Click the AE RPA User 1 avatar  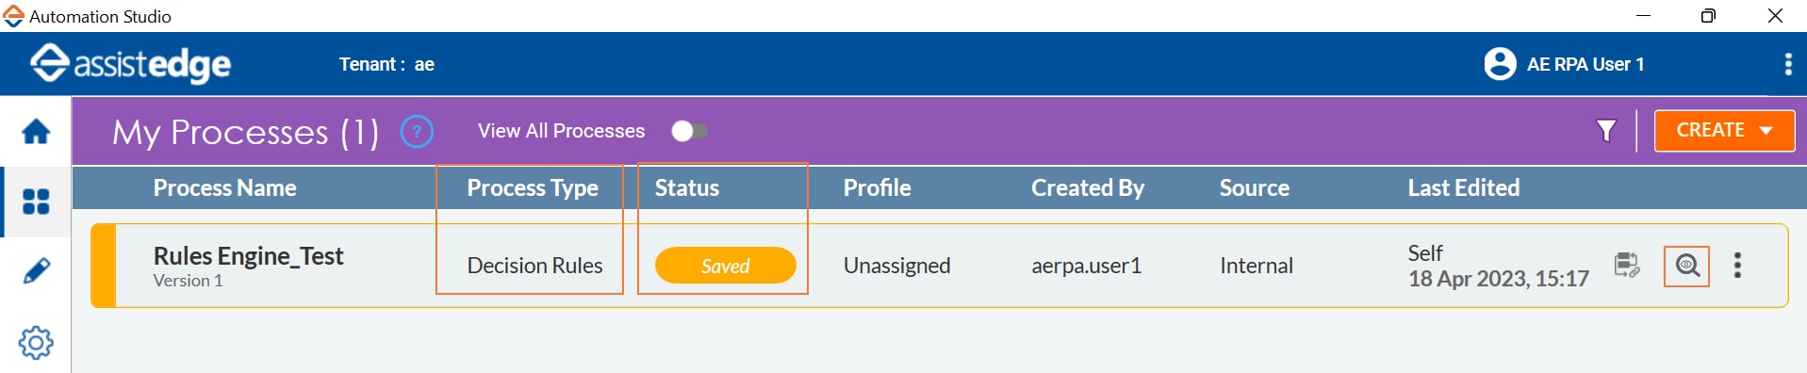(x=1500, y=64)
